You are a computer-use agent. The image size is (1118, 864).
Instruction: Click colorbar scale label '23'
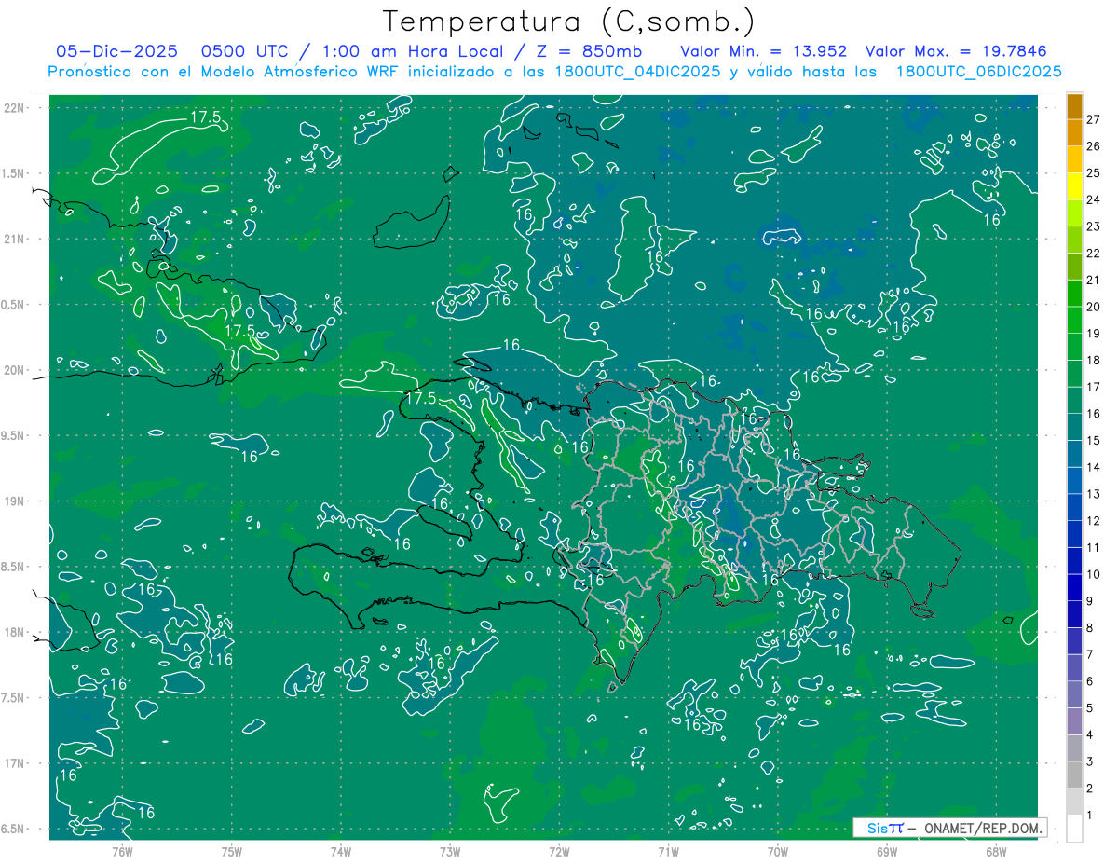(x=1094, y=226)
